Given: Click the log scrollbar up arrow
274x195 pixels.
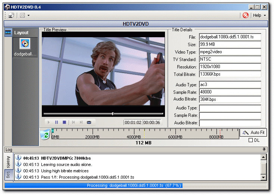Looking at the screenshot, I should click(x=263, y=157).
